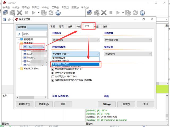Open the 工具(T) menu
170x127 pixels.
pos(55,7)
